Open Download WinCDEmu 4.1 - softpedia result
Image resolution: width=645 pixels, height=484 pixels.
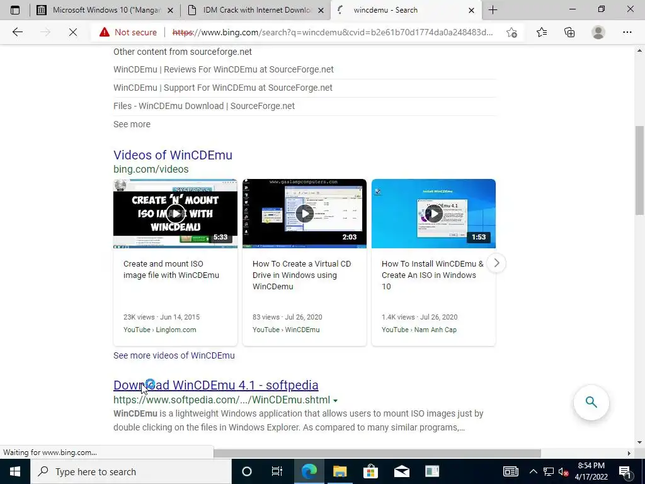(x=215, y=385)
